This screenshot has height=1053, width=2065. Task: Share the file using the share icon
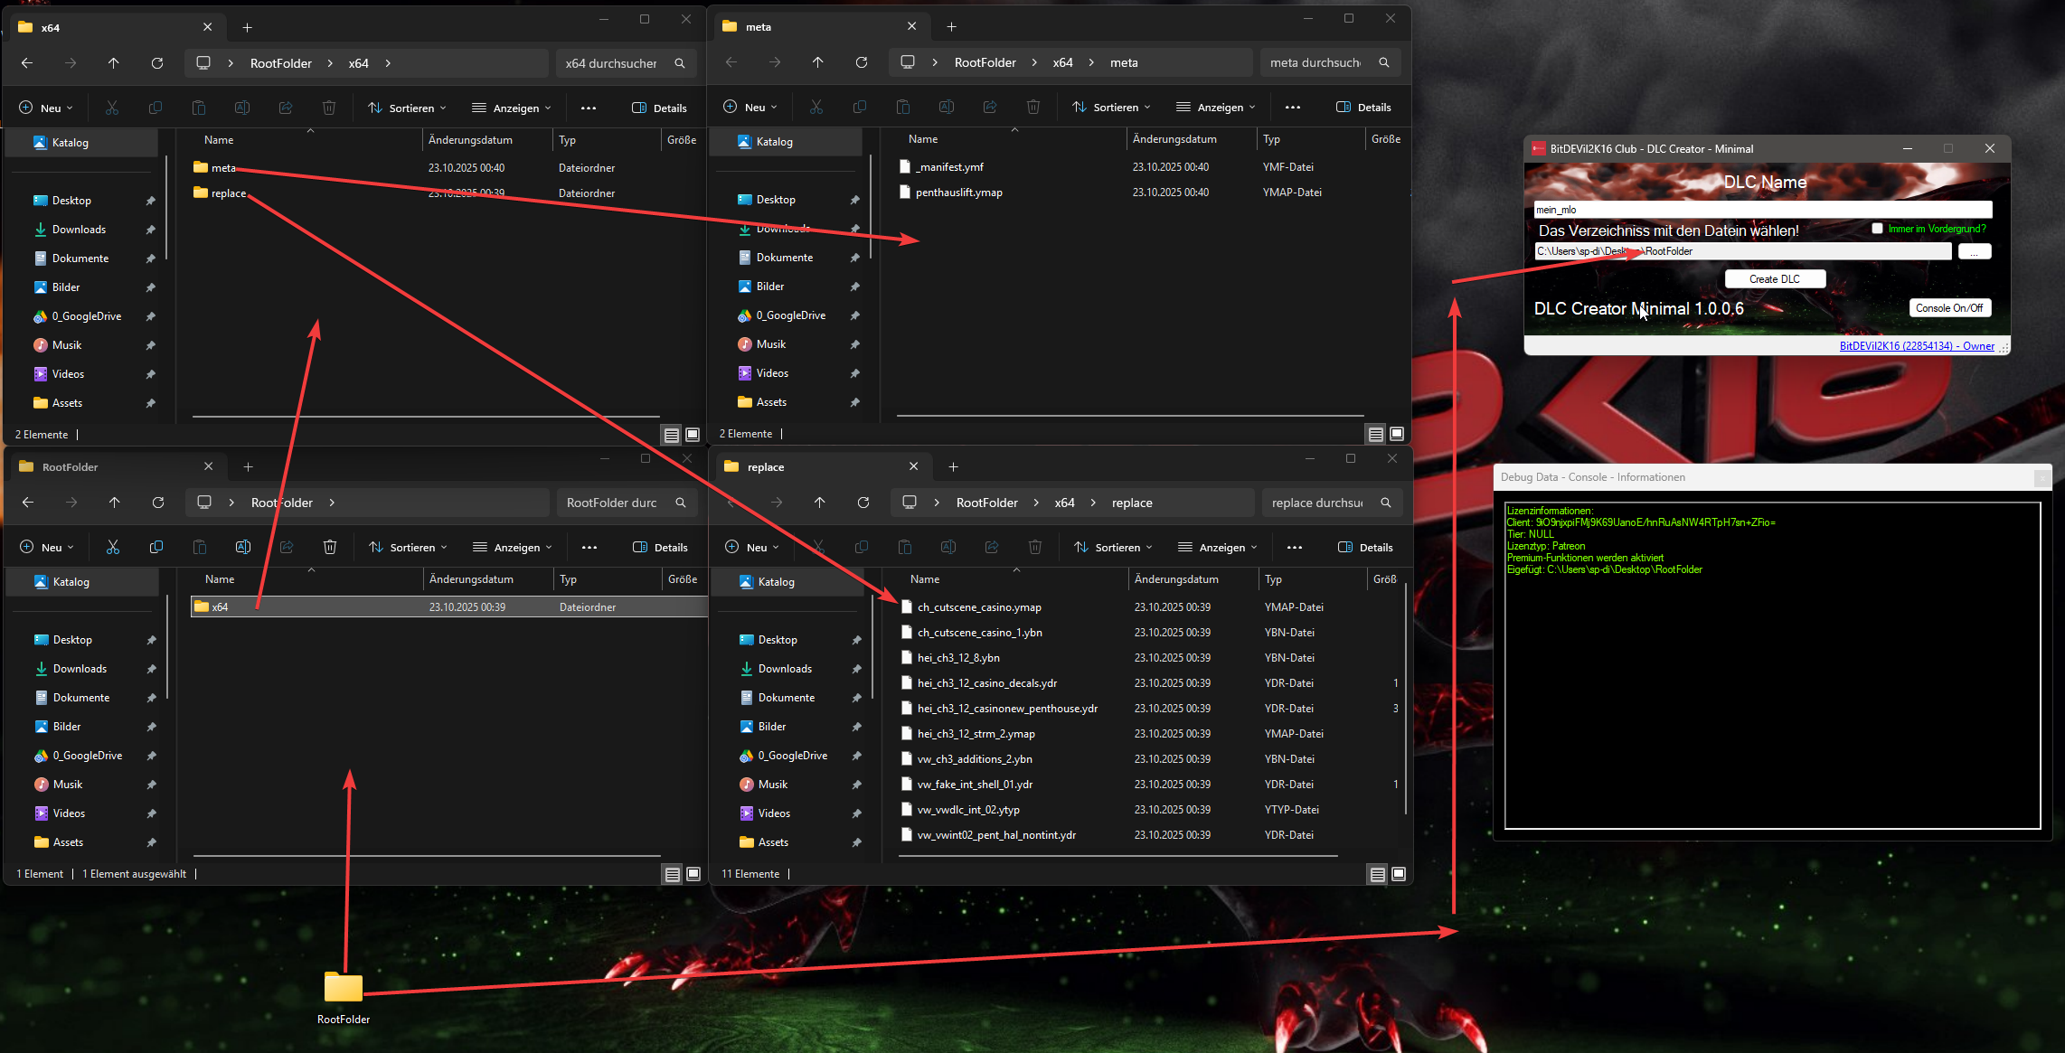click(x=286, y=547)
